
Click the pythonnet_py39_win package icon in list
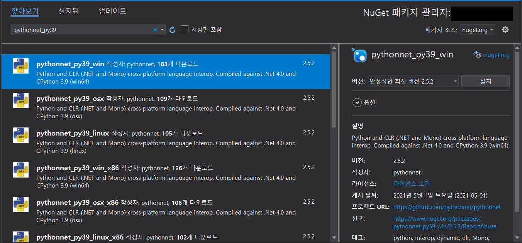pyautogui.click(x=21, y=66)
